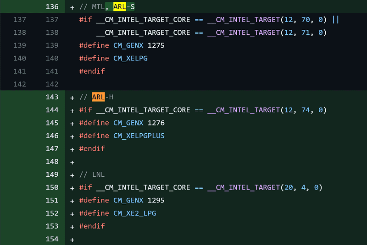Viewport: 367px width, 245px height.
Task: Click the number 74 in the ARL-H target
Action: pos(306,110)
